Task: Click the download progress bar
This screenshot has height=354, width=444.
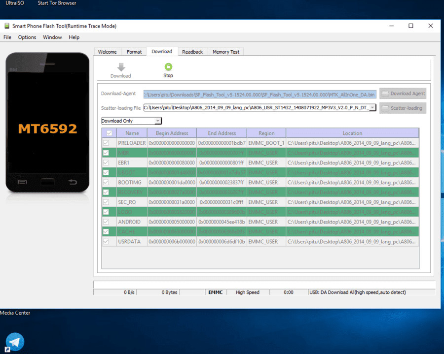Action: [x=264, y=285]
